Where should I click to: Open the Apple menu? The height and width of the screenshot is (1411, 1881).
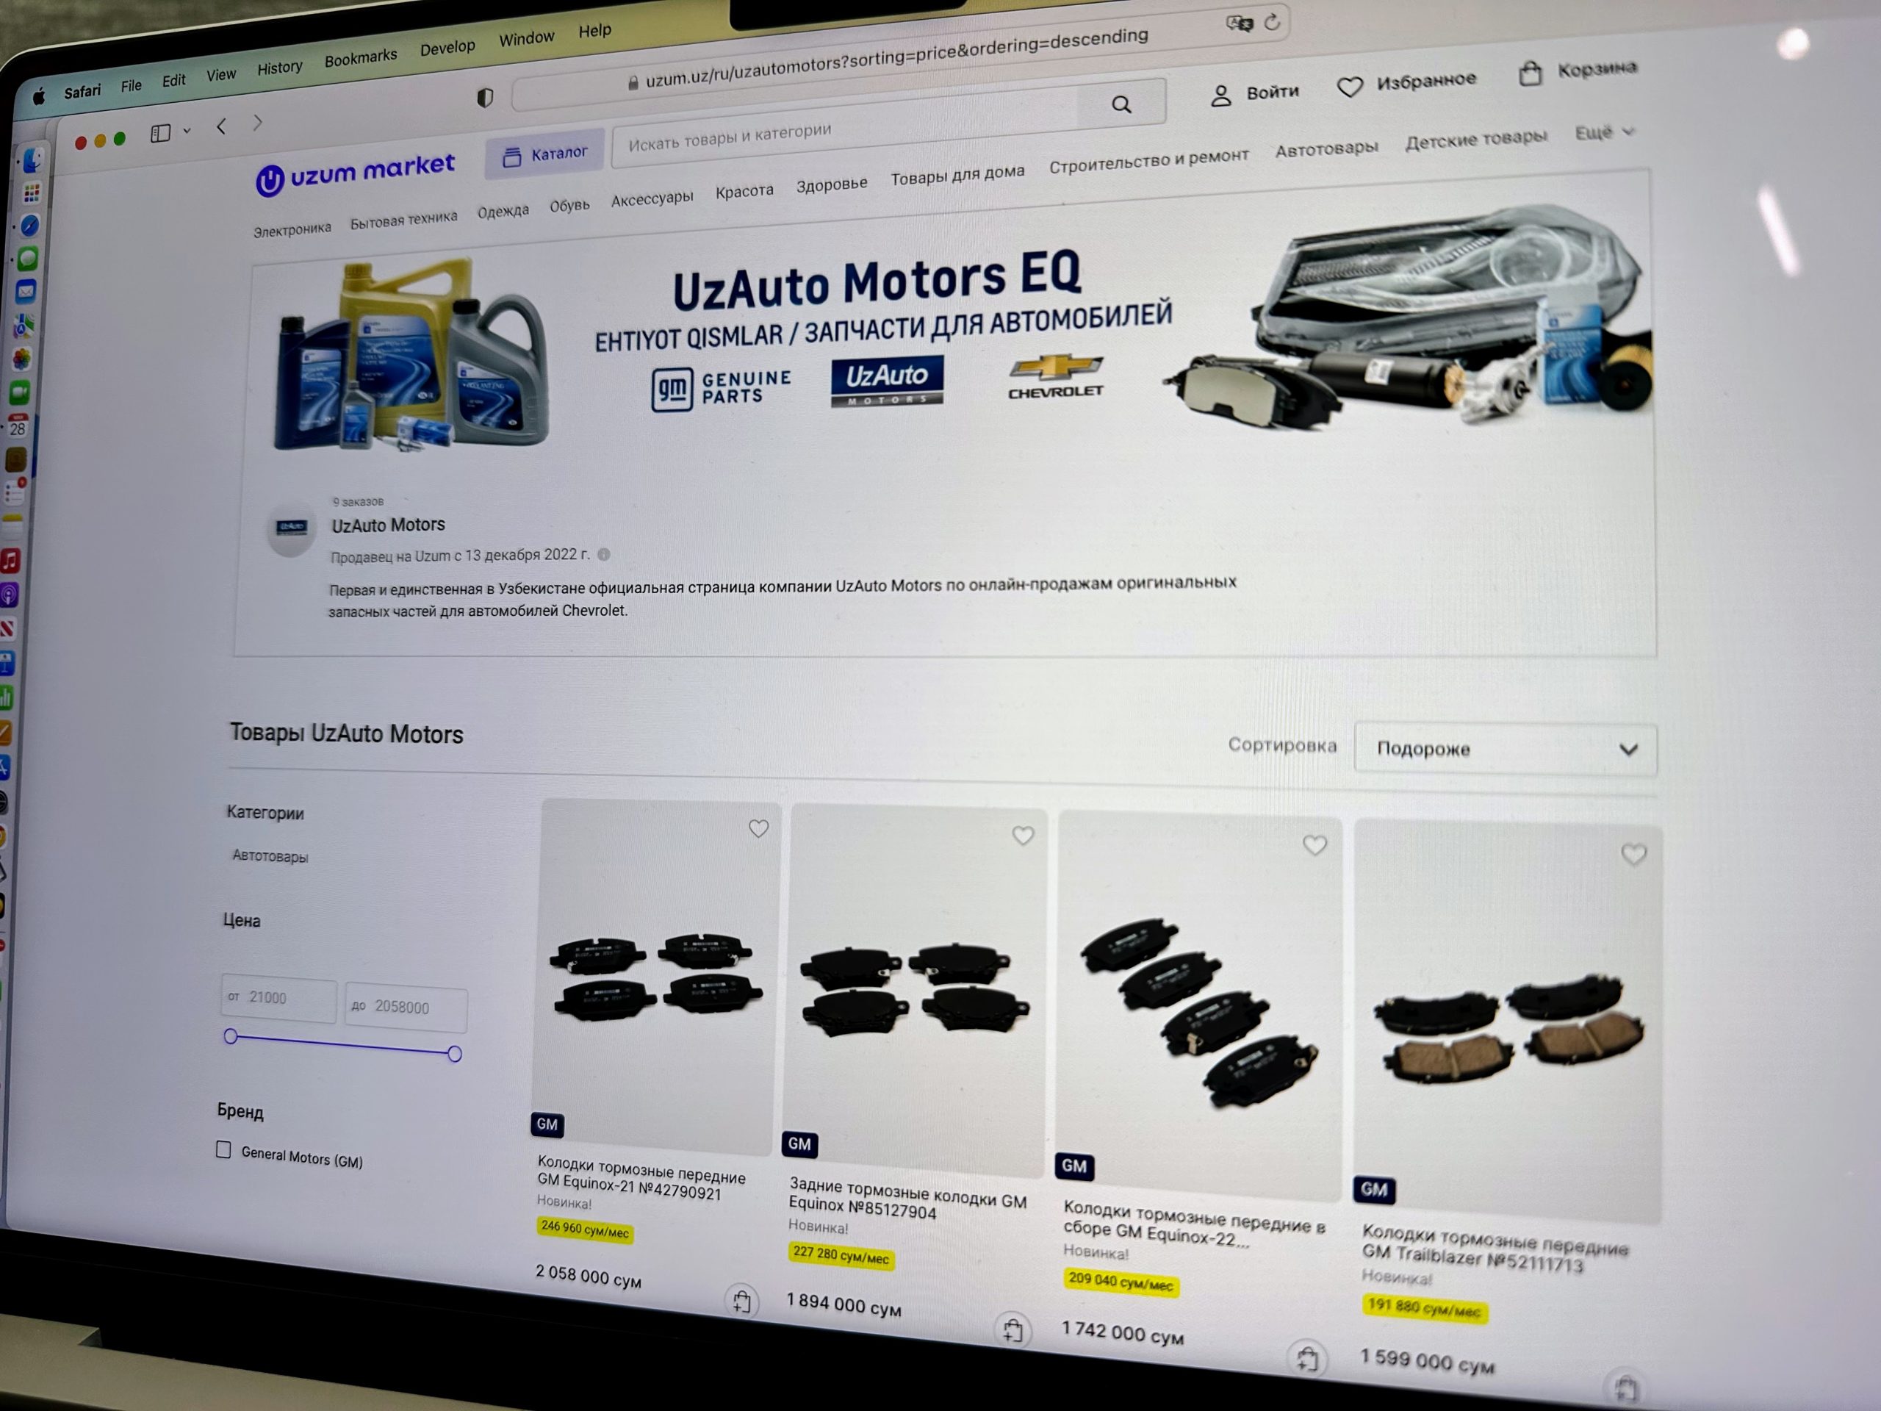(x=39, y=97)
